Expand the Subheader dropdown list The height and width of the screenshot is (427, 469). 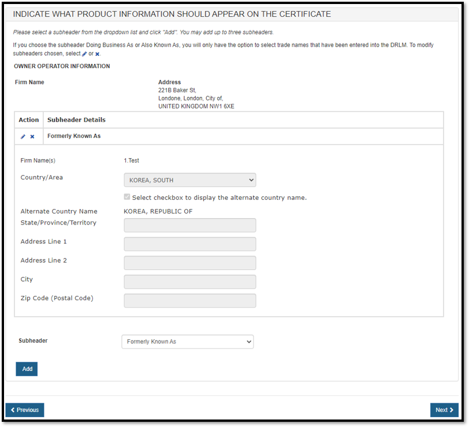coord(187,342)
